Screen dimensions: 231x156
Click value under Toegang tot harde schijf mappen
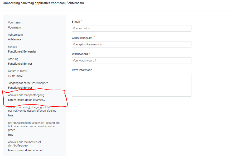[20, 88]
